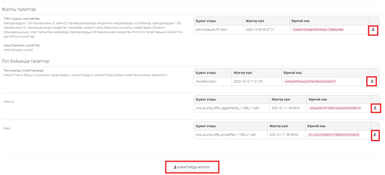The image size is (385, 175).
Task: Click the upload date 2020-10-13 17:21:05
Action: (x=254, y=81)
